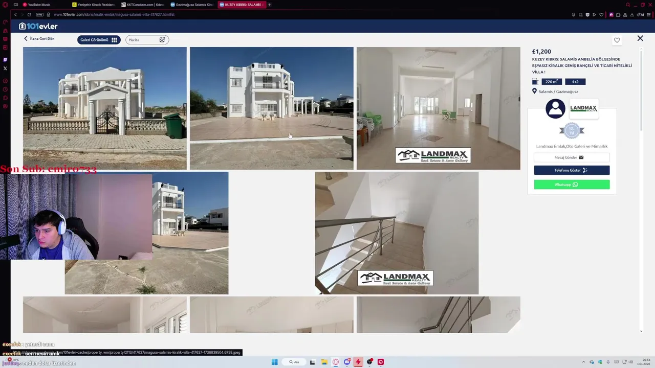Click the browser forward arrow
This screenshot has width=655, height=368.
tap(23, 14)
